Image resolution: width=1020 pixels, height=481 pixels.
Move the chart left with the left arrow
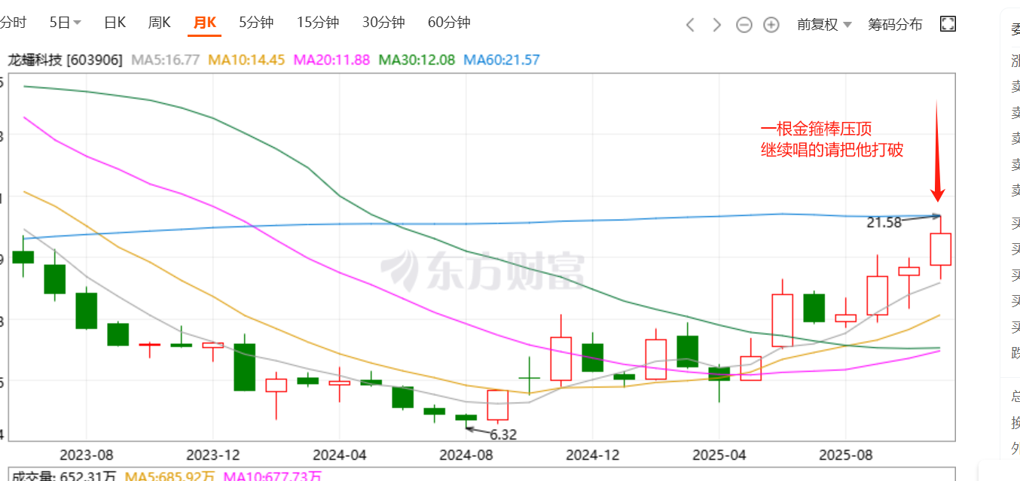tap(690, 25)
